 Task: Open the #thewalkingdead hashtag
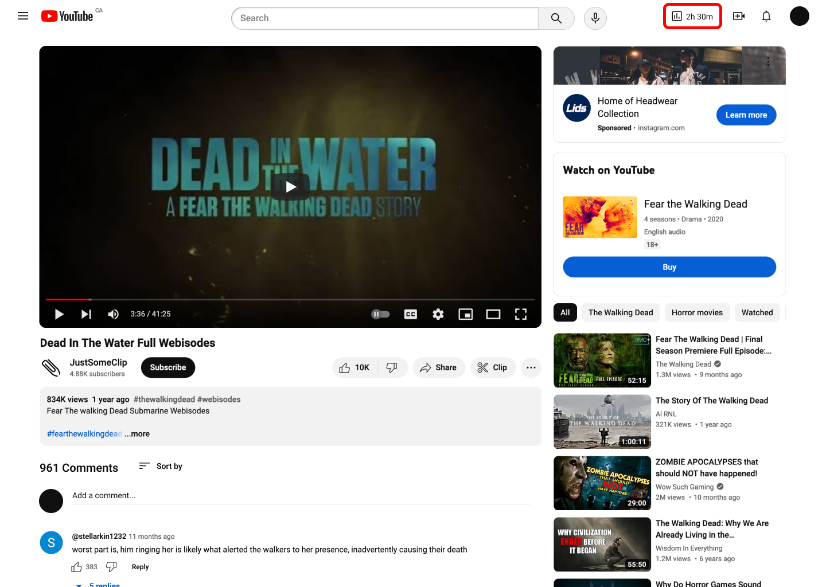pyautogui.click(x=164, y=400)
